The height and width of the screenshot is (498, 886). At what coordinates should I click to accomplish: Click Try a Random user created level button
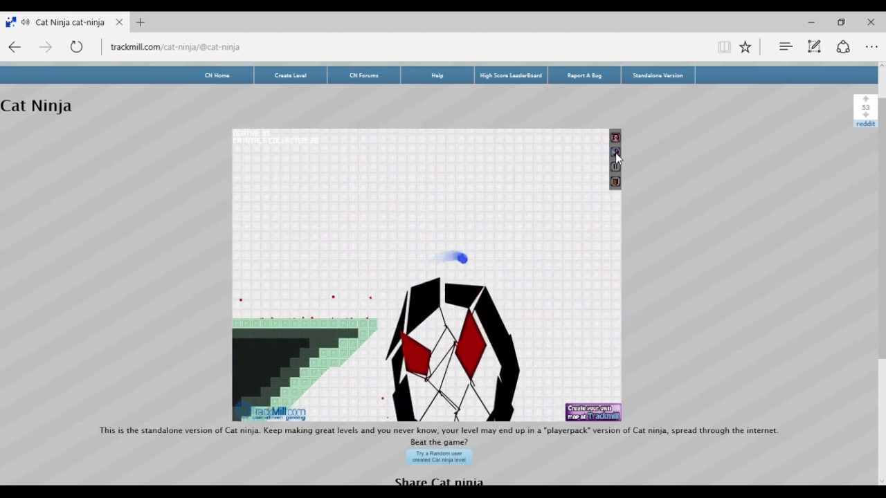(x=439, y=456)
